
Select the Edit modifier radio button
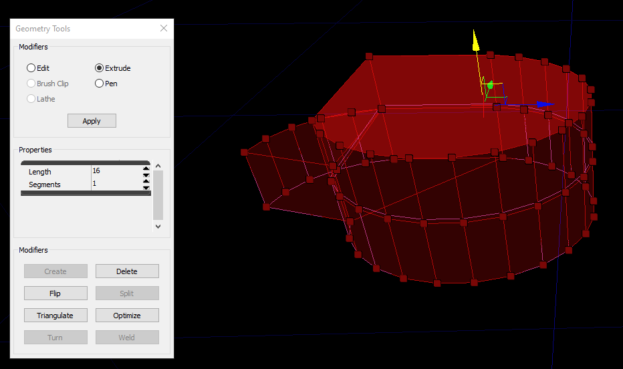pos(31,68)
